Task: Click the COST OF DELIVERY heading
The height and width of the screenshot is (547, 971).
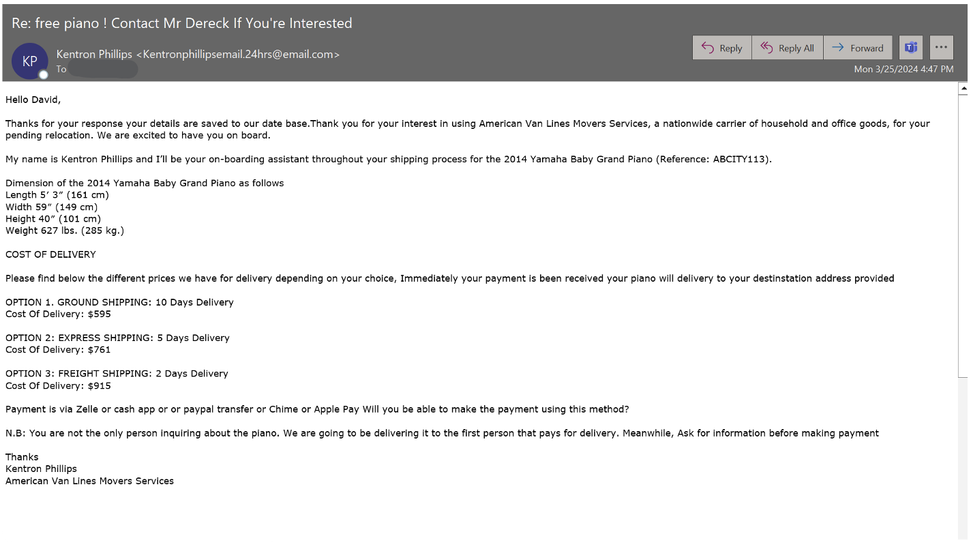Action: click(x=50, y=254)
